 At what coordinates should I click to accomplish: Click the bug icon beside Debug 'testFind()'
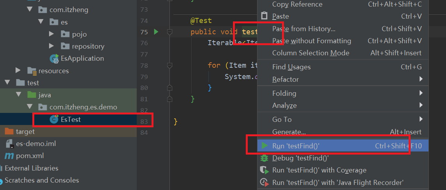click(264, 158)
